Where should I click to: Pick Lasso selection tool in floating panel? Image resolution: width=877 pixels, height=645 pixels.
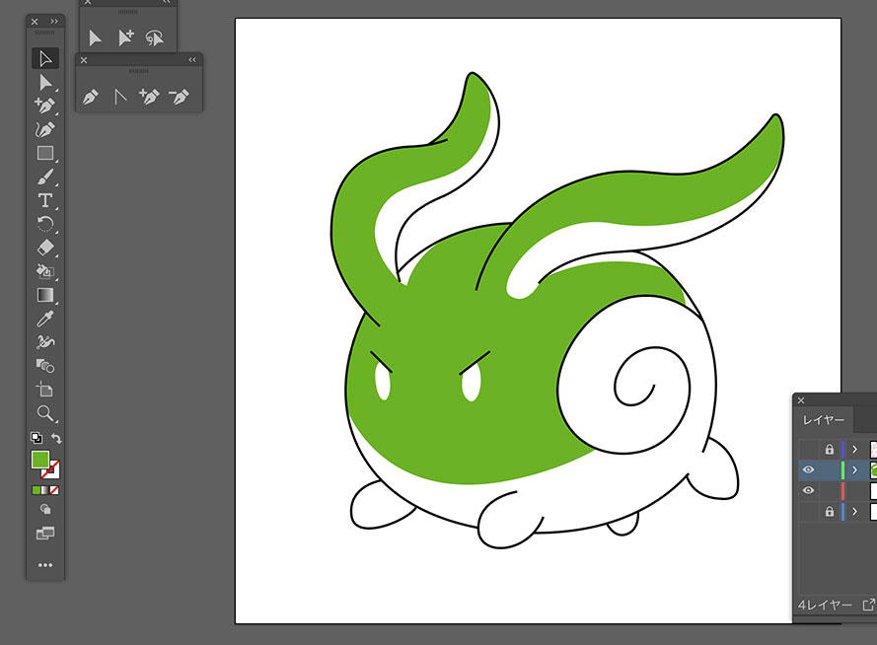pyautogui.click(x=154, y=38)
